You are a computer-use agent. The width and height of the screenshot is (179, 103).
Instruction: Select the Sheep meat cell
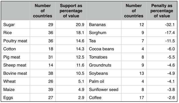coord(15,65)
